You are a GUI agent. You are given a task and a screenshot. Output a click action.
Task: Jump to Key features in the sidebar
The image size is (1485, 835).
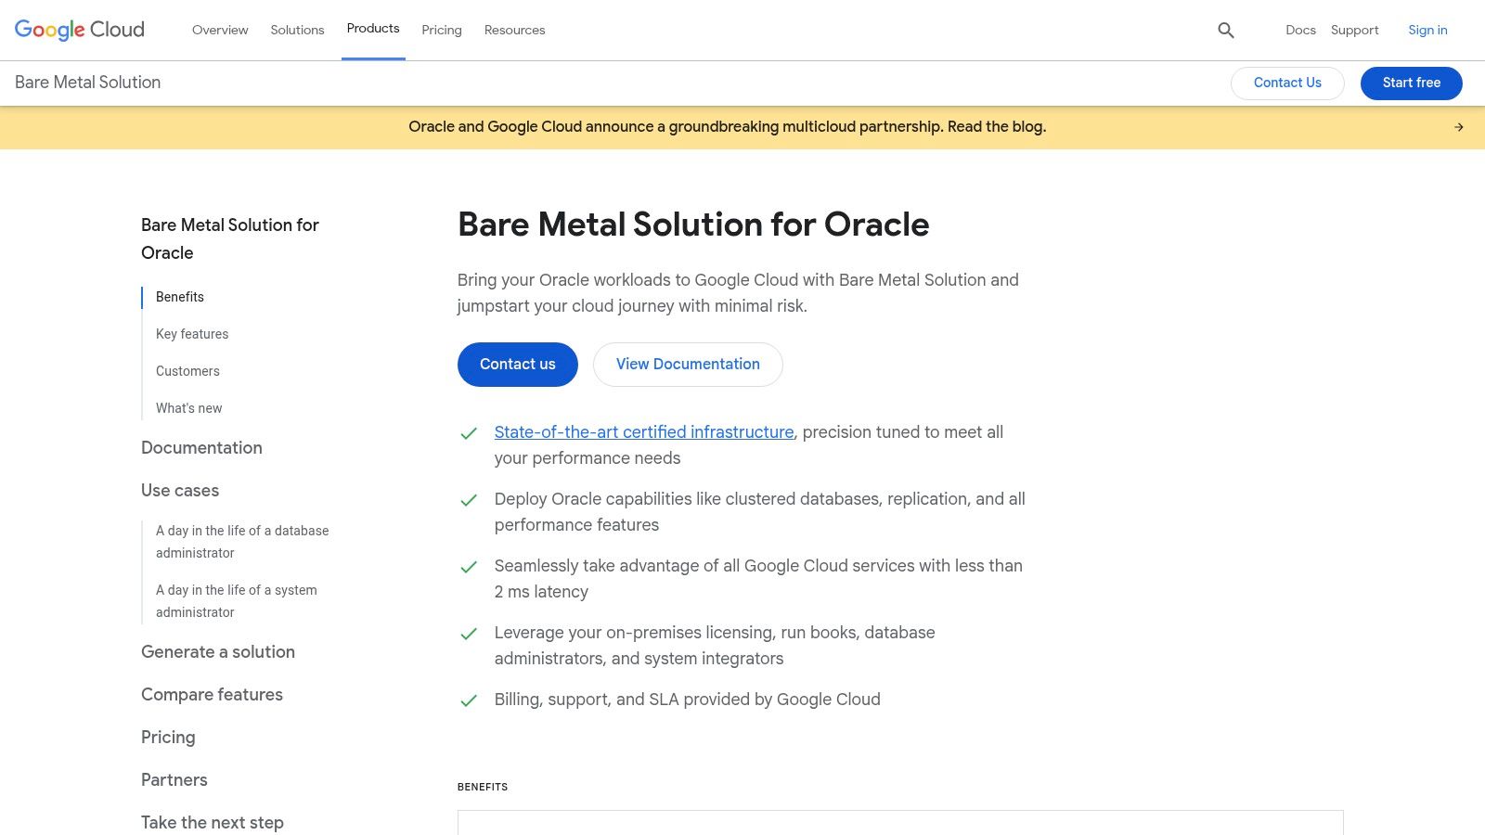192,334
